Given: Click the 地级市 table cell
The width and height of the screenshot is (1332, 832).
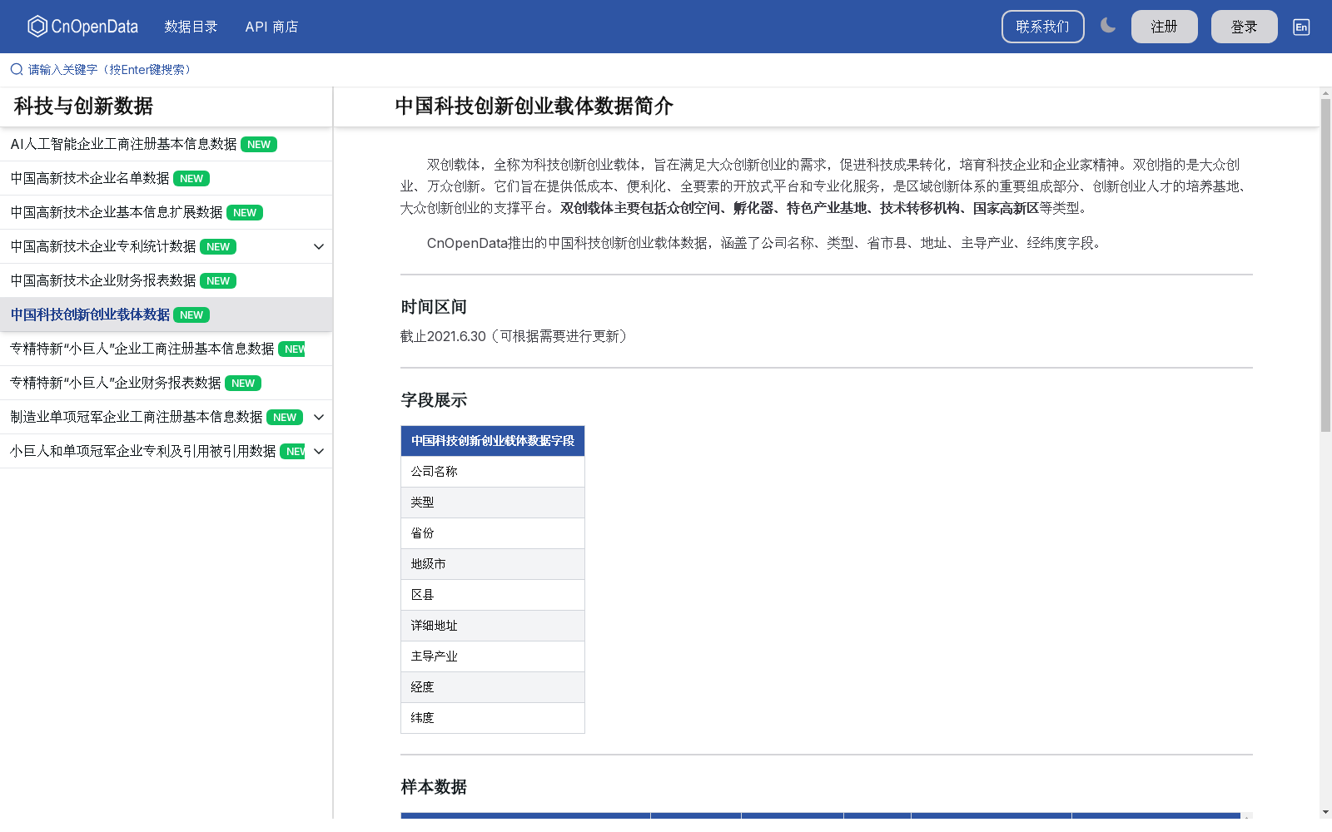Looking at the screenshot, I should (x=493, y=564).
